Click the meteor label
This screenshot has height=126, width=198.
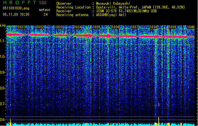[x=45, y=10]
